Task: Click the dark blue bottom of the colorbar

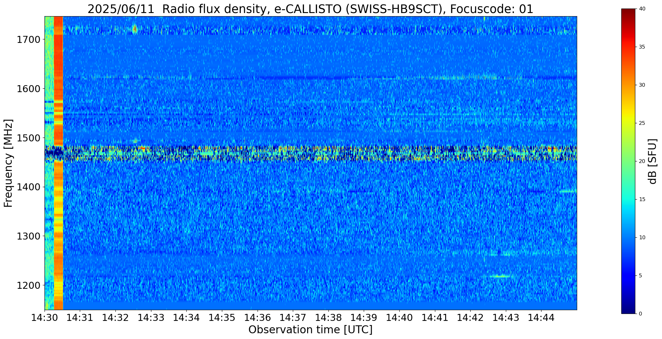Action: 629,310
